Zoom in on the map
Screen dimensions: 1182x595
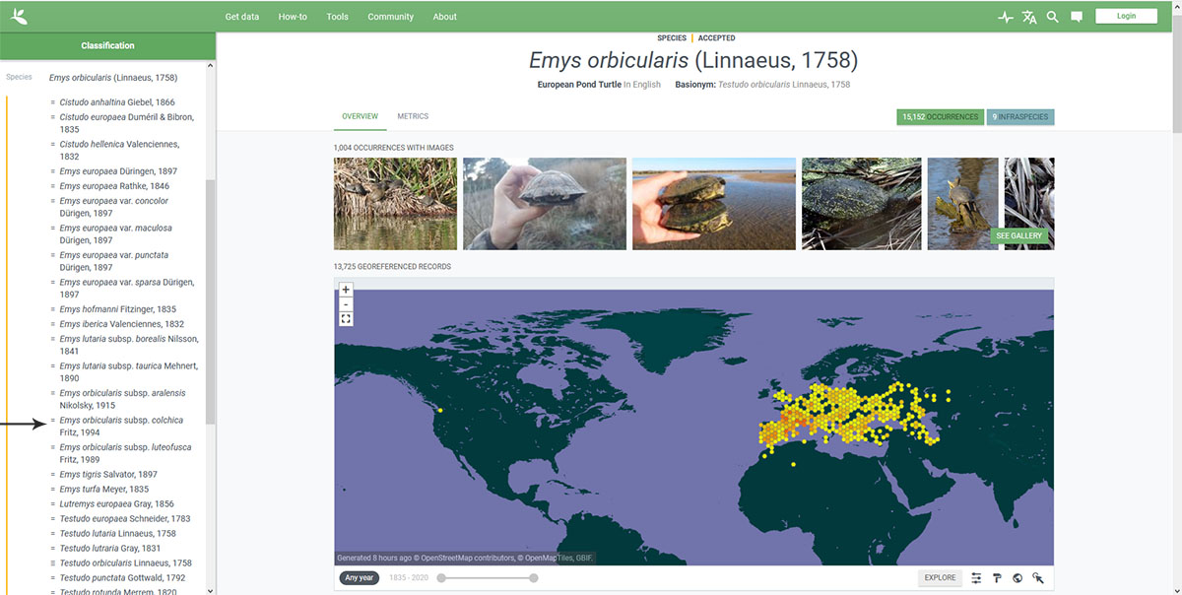346,290
